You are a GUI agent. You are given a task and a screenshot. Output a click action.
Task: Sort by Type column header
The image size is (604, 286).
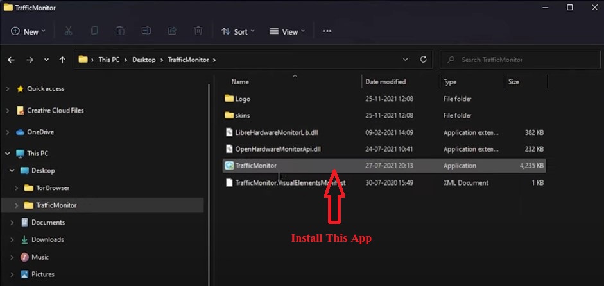[450, 82]
